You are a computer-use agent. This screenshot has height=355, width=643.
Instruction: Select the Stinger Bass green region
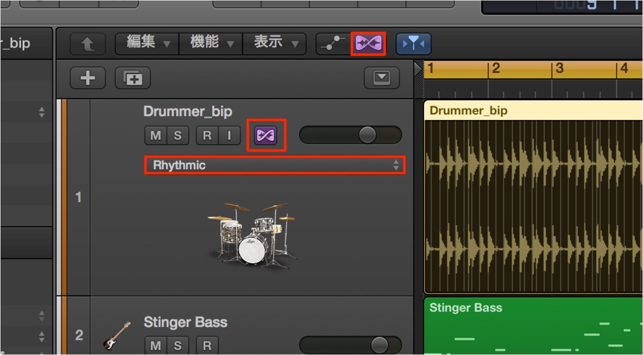(533, 326)
